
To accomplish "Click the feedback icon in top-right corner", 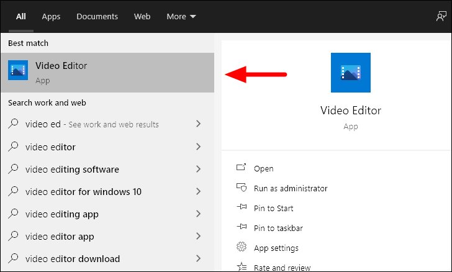I will pyautogui.click(x=441, y=16).
